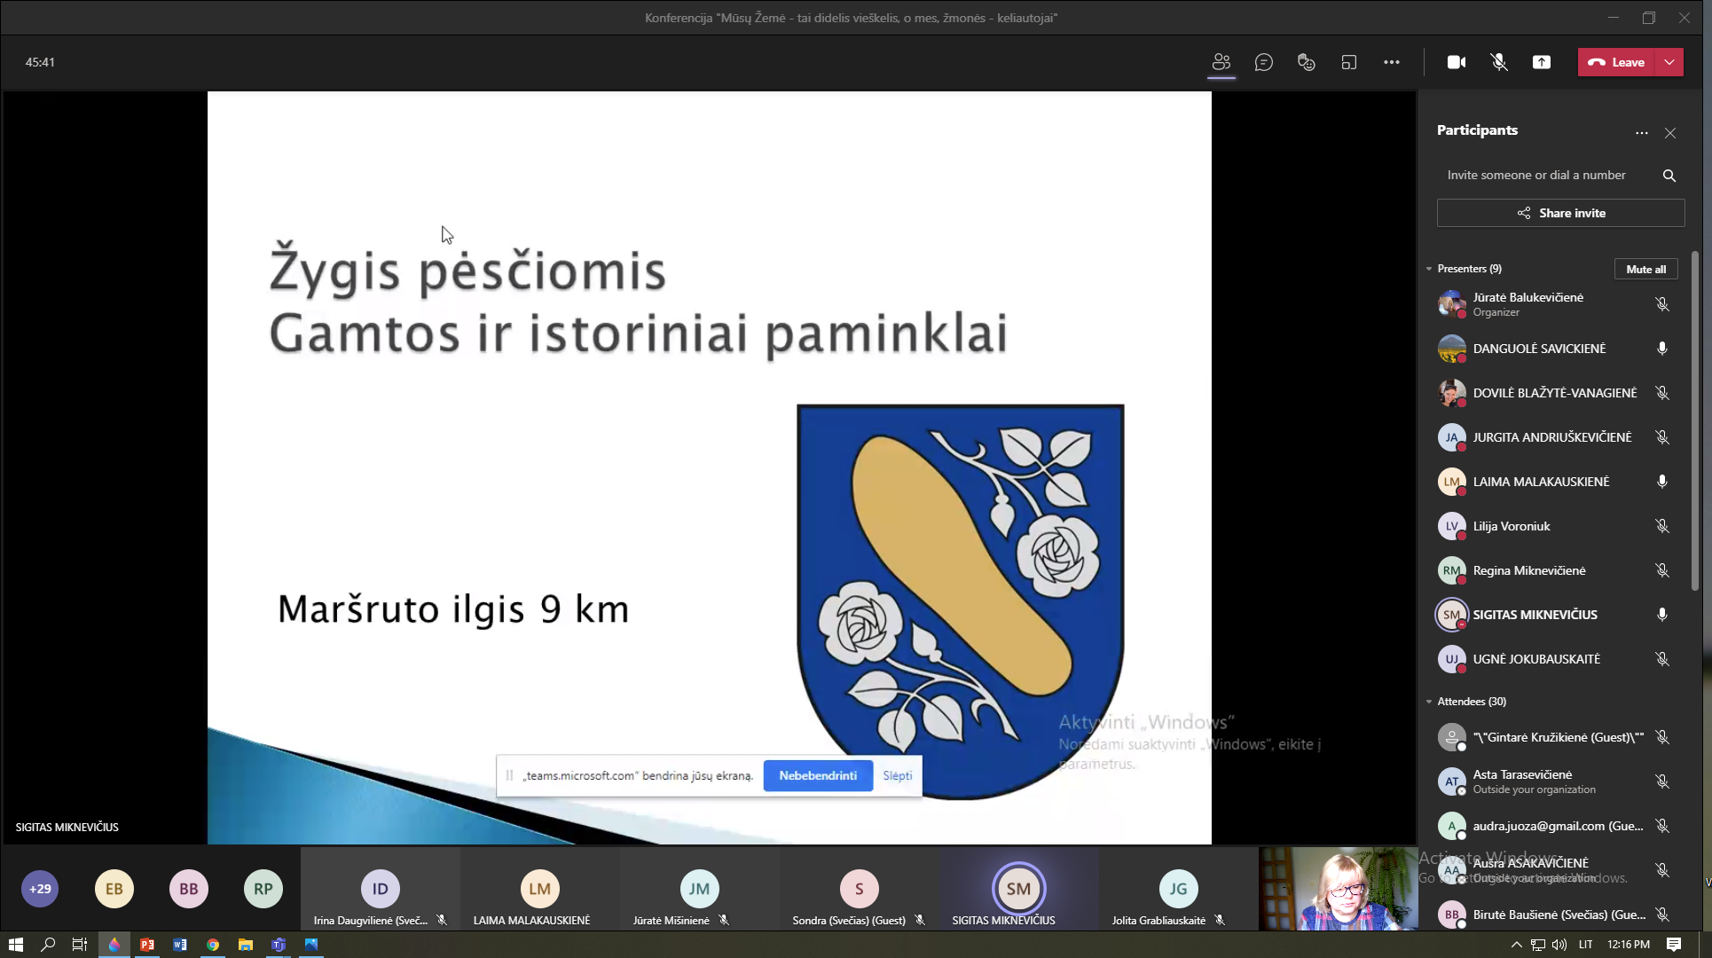The image size is (1712, 958).
Task: Open PowerPoint from the taskbar
Action: (147, 945)
